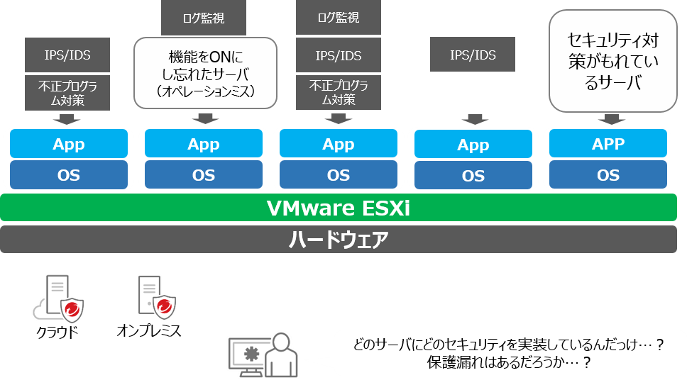Viewport: 687px width, 380px height.
Task: Click the セキュリティ対策がもれているサーバ callout bubble
Action: coord(613,61)
